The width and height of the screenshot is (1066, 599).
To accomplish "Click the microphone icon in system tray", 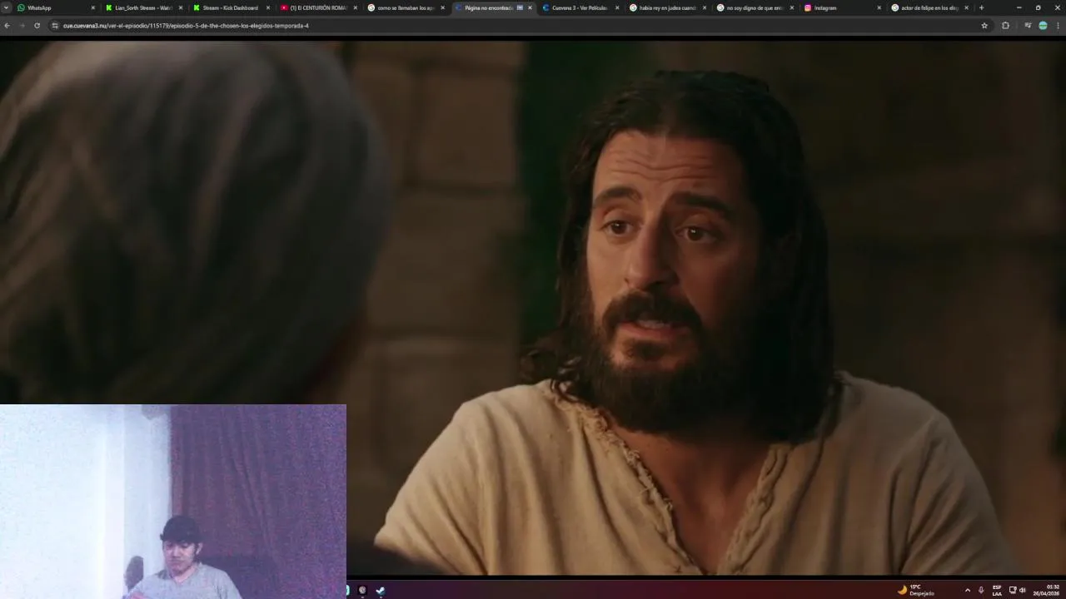I will point(981,590).
